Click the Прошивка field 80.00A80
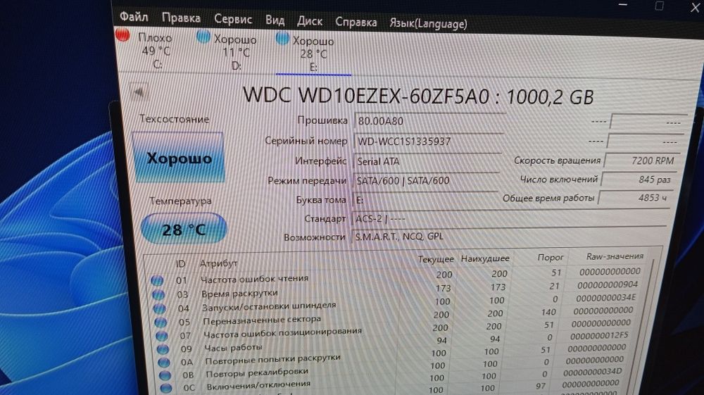This screenshot has height=395, width=704. [429, 120]
